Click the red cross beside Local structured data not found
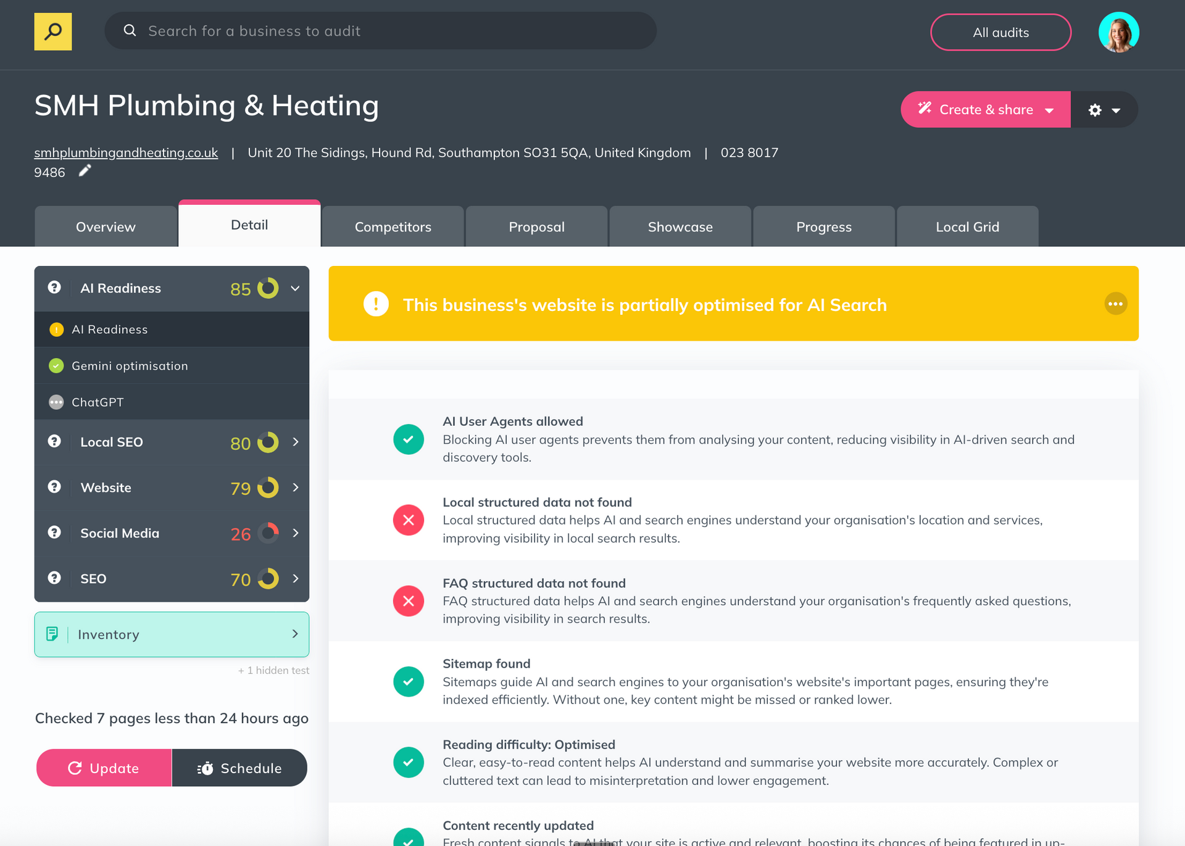The height and width of the screenshot is (846, 1185). coord(408,520)
